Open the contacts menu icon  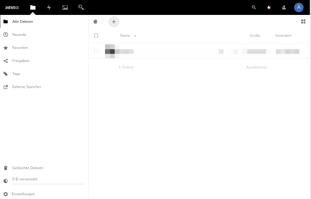284,7
